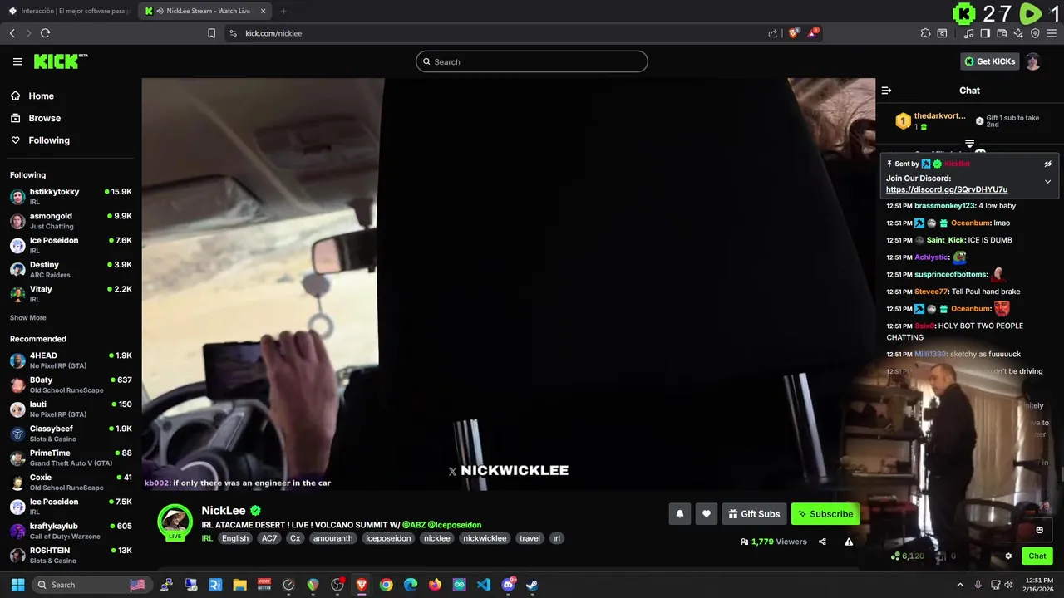Open Brave Wallet icon
The image size is (1064, 598).
click(x=1002, y=33)
